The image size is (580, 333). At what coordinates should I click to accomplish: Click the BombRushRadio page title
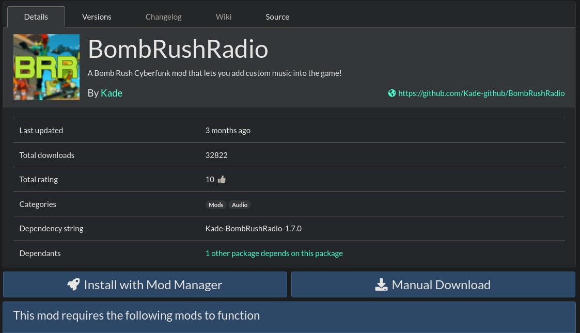pos(178,49)
